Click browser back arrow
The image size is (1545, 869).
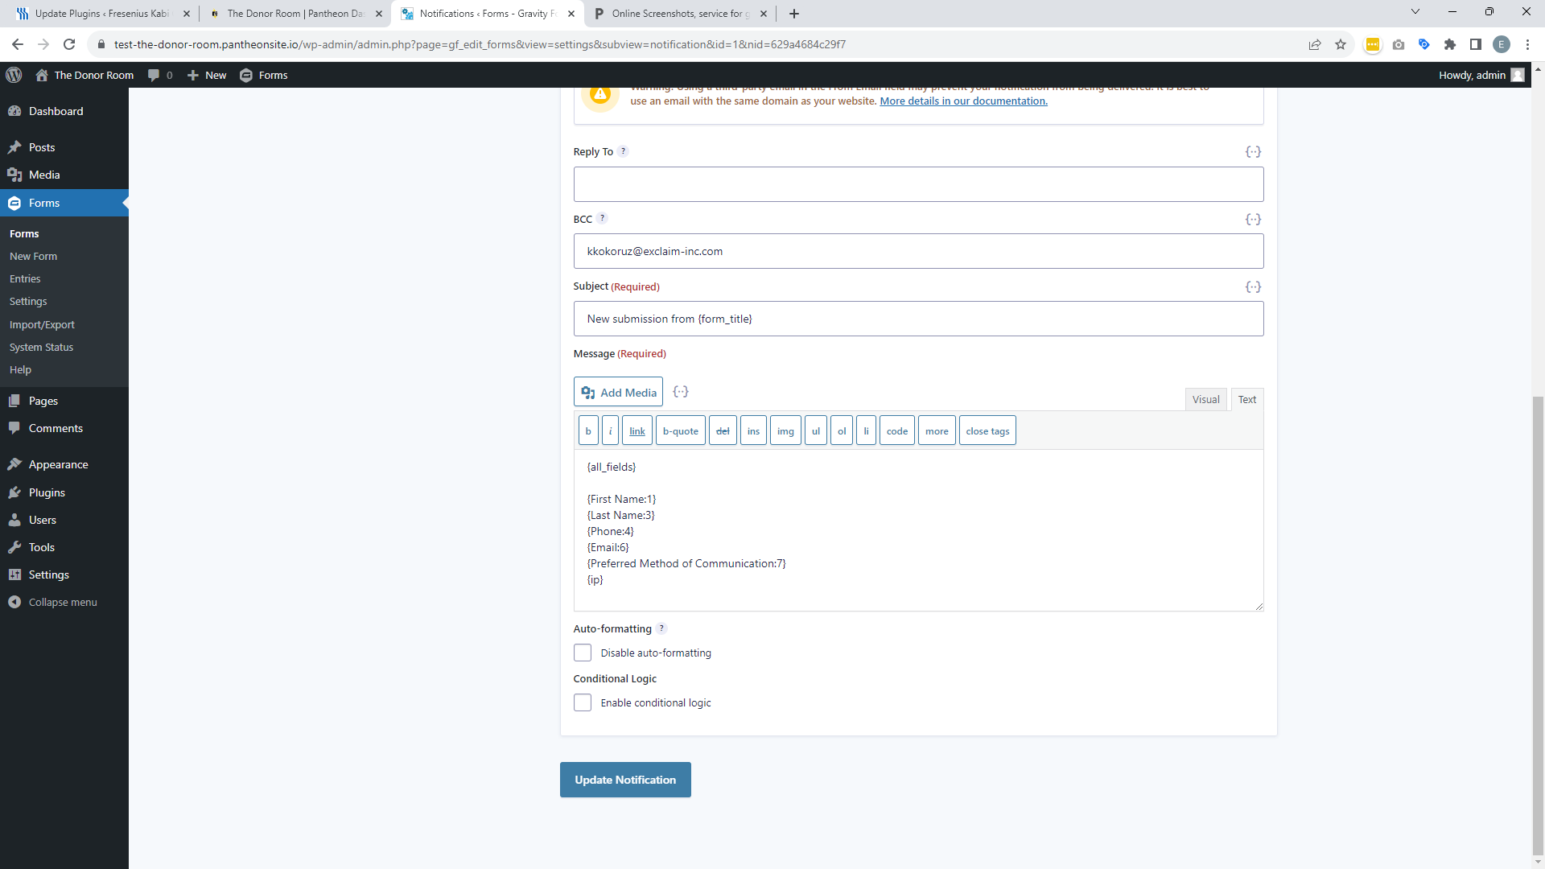pyautogui.click(x=18, y=44)
